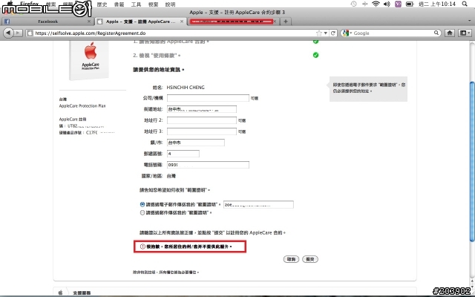This screenshot has height=297, width=475.
Task: Open the 書籤 (Bookmarks) menu
Action: coord(119,4)
